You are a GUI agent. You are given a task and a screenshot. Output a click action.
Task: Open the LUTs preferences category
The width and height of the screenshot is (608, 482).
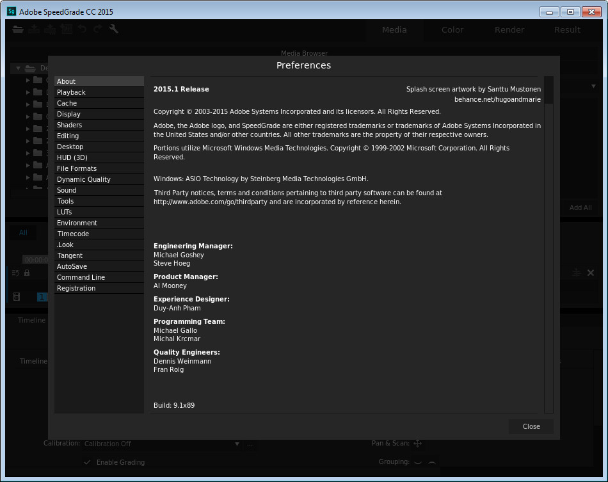(99, 212)
